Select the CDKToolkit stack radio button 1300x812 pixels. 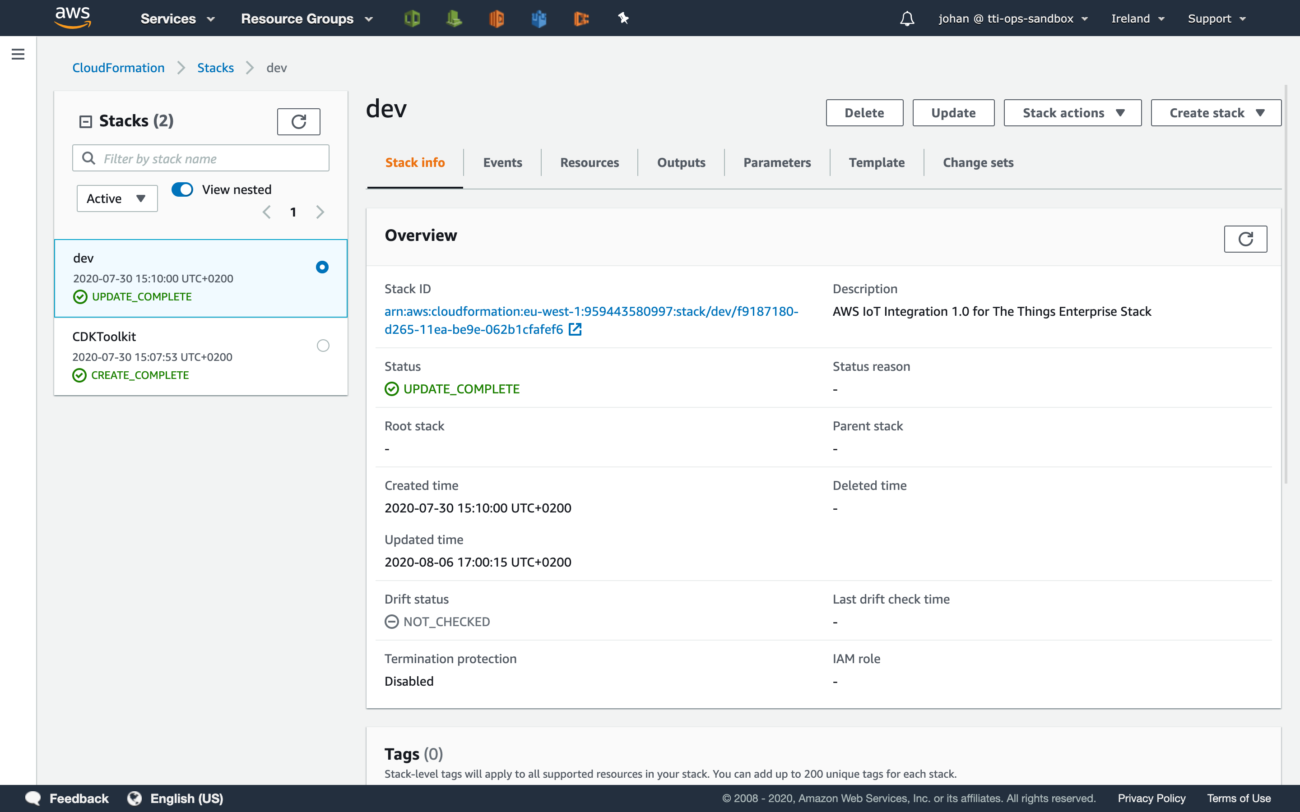323,345
